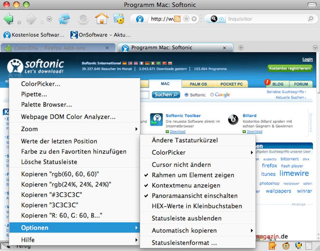This screenshot has width=320, height=251.
Task: Click the bookmark star icon in address bar
Action: click(185, 19)
